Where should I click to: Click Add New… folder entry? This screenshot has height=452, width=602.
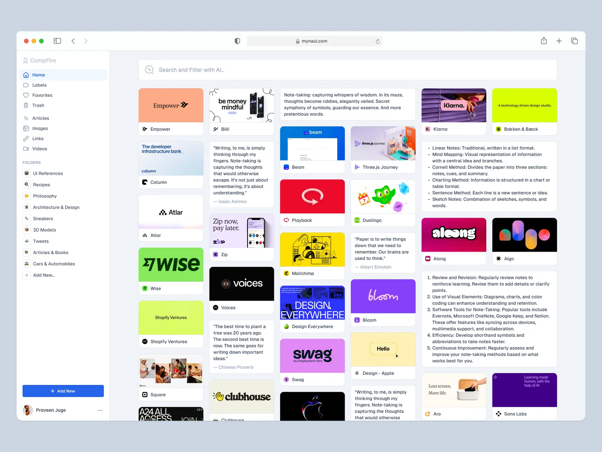(x=44, y=275)
